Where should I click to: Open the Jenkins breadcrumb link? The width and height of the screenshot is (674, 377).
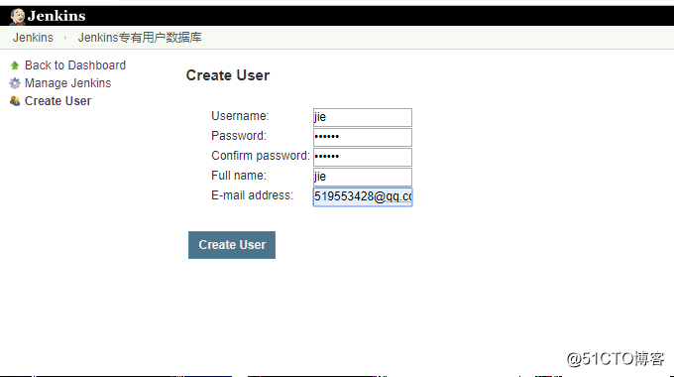click(x=33, y=38)
